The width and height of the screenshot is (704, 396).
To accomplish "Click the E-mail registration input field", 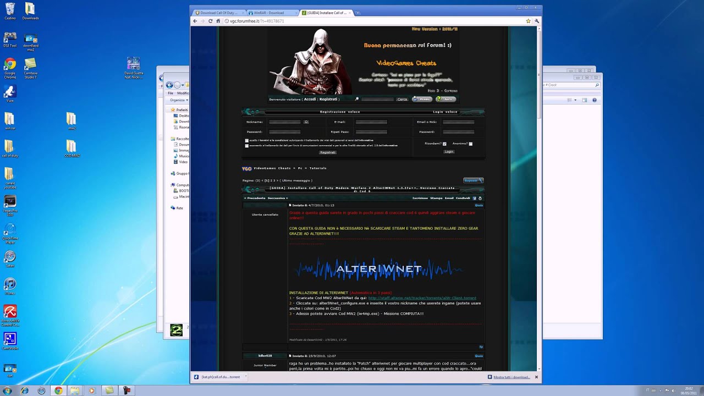I will [371, 122].
